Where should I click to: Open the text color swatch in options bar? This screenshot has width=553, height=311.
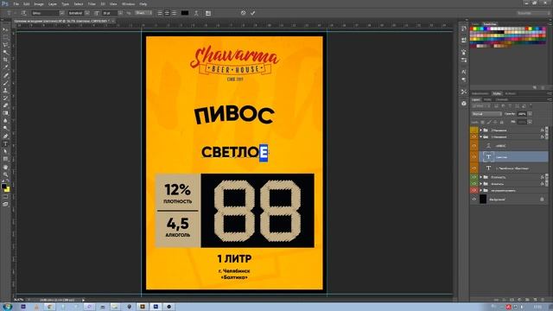coord(184,13)
